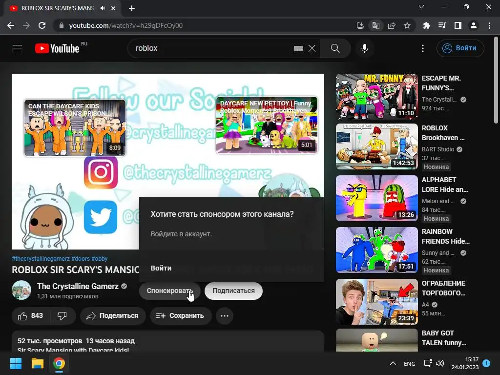Click the Chrome icon on the taskbar
Viewport: 500px width, 375px height.
point(59,363)
